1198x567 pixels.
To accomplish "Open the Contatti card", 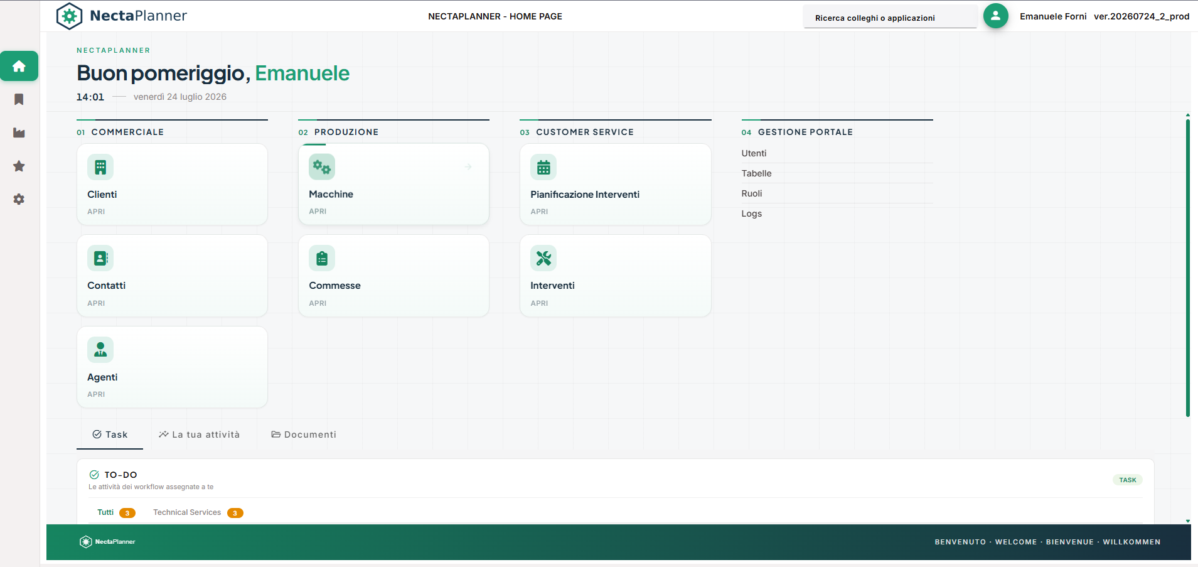I will point(172,276).
